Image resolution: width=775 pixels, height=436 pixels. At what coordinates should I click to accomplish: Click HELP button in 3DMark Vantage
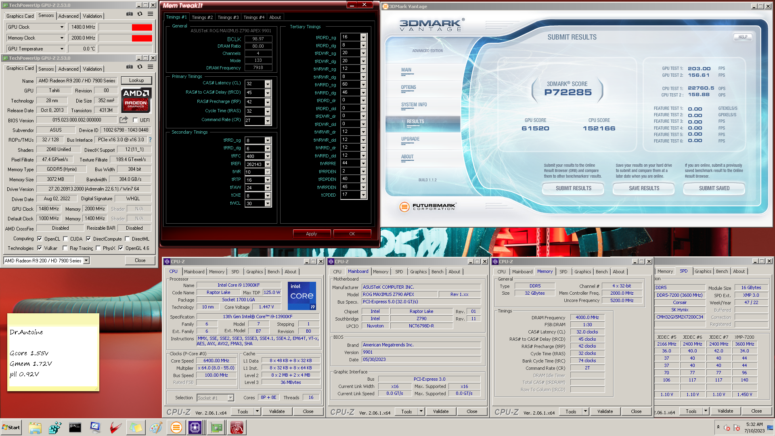tap(743, 37)
